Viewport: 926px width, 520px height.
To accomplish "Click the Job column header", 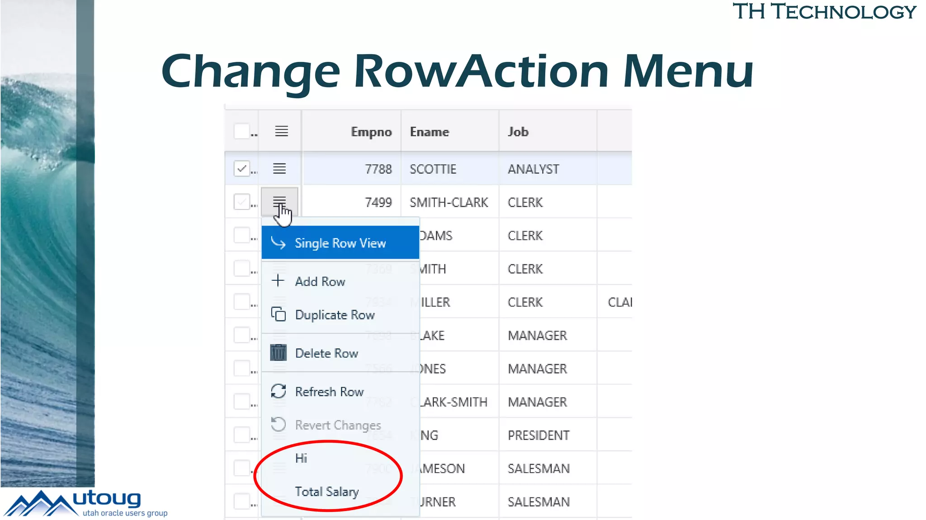I will point(548,131).
